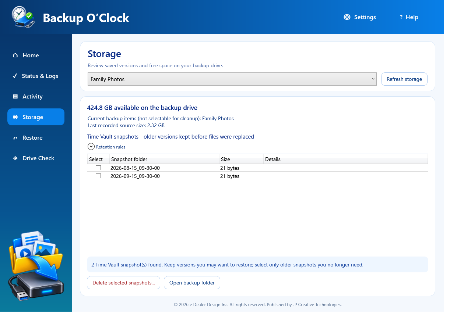Viewport: 450px width, 326px height.
Task: Click the Storage page title
Action: coord(104,54)
